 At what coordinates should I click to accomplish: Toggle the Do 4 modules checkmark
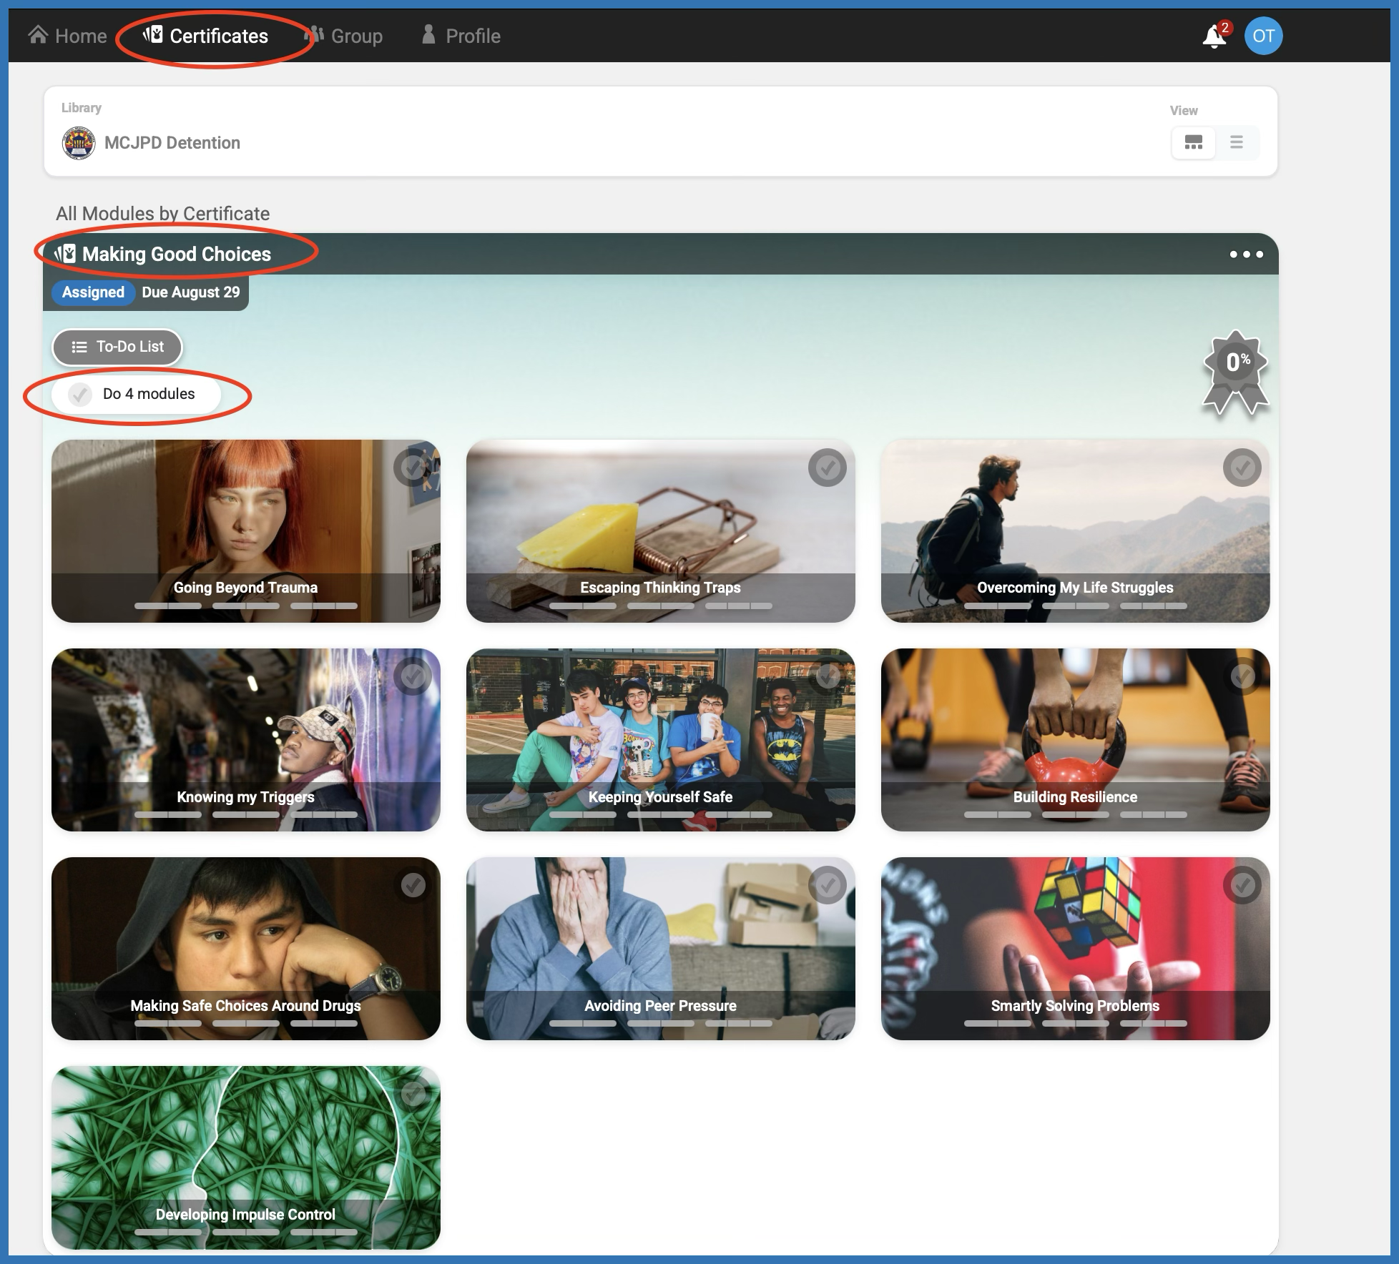click(80, 394)
